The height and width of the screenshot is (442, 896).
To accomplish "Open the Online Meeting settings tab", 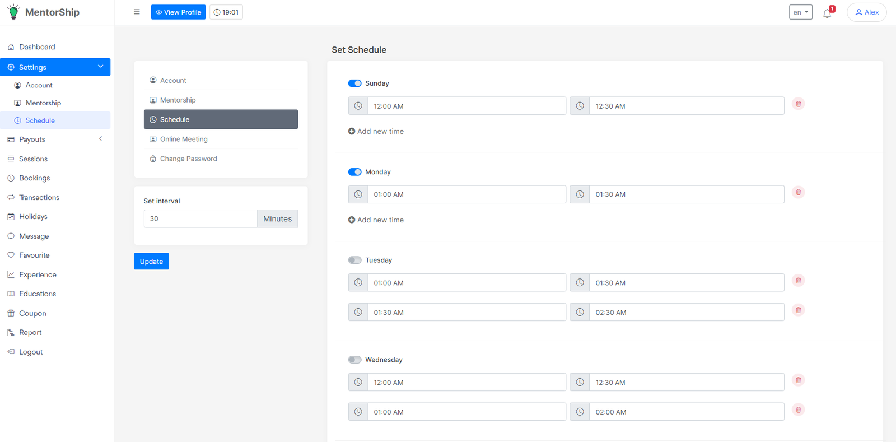I will (184, 139).
